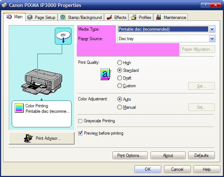
Task: Click the printer icon in title bar
Action: [x=5, y=5]
